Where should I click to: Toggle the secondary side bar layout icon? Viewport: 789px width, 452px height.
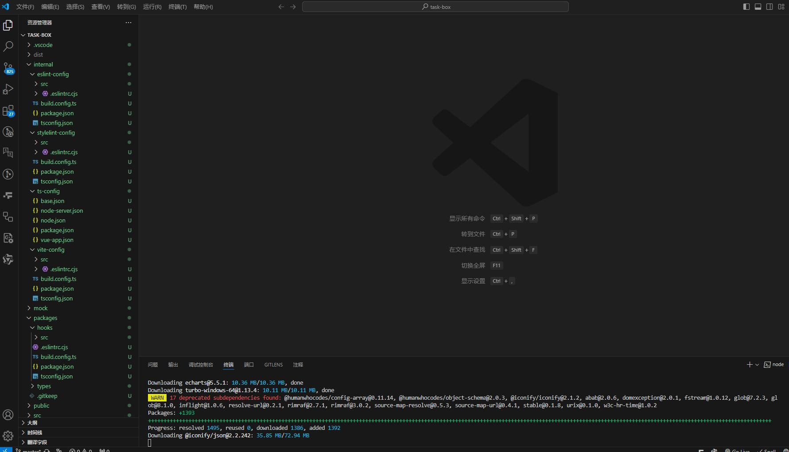coord(770,7)
